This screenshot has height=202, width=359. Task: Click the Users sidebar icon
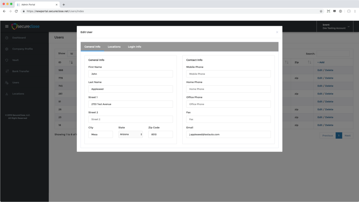tap(7, 82)
